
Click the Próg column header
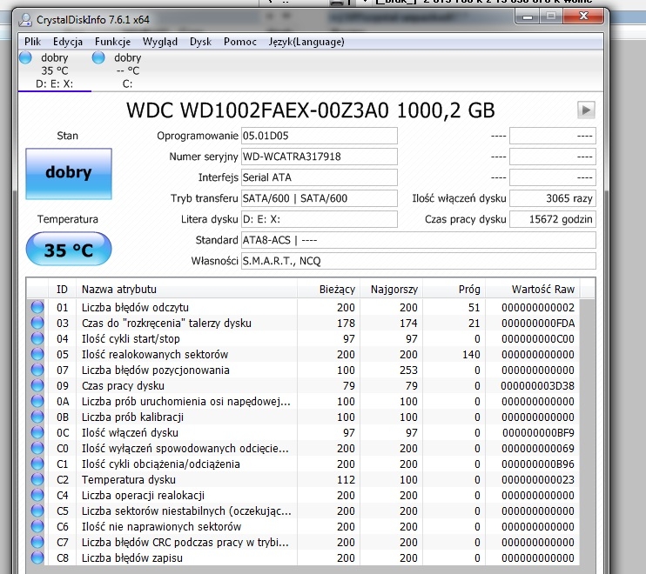(454, 290)
